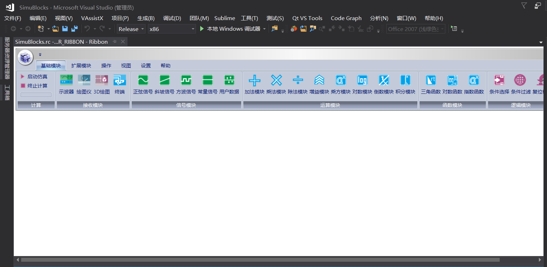Click the 三角函数 trigonometric function icon

431,80
